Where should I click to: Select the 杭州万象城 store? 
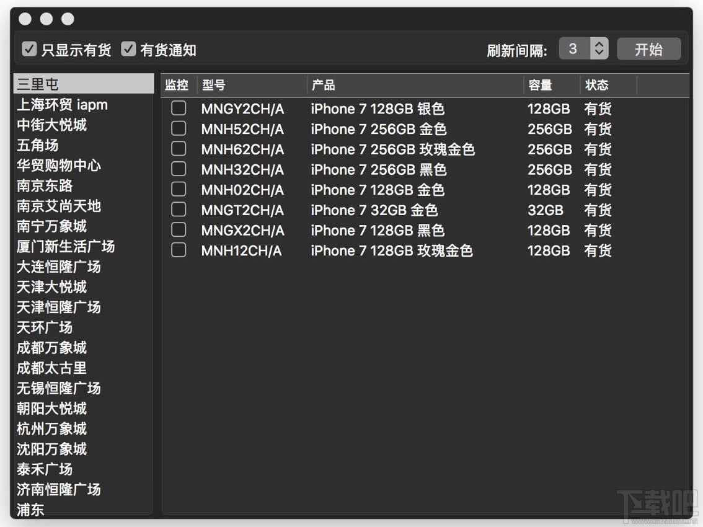51,429
